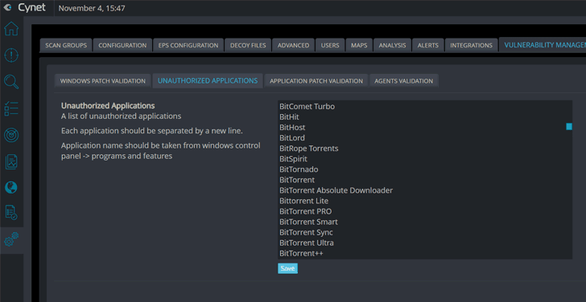Open the Home dashboard icon
This screenshot has height=302, width=586.
point(11,29)
